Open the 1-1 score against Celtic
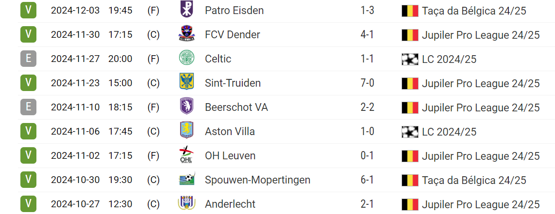This screenshot has height=214, width=555. [x=367, y=59]
